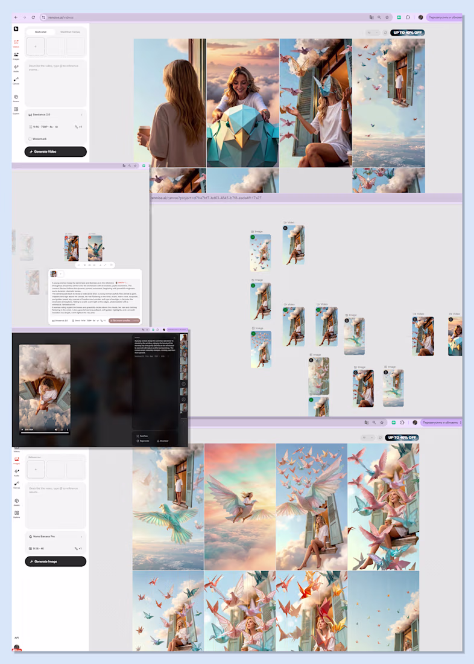
Task: Open the woman with coffee cup thumbnail
Action: (169, 103)
